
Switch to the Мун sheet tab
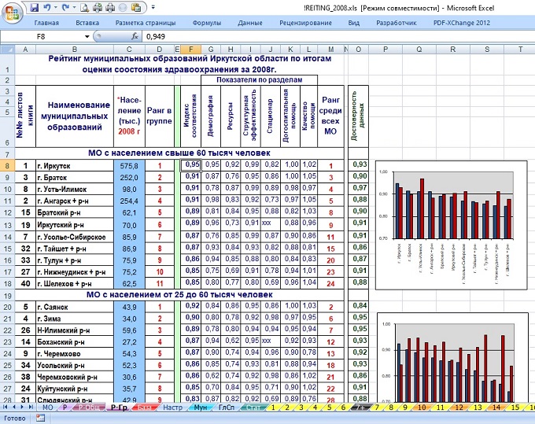tap(201, 407)
